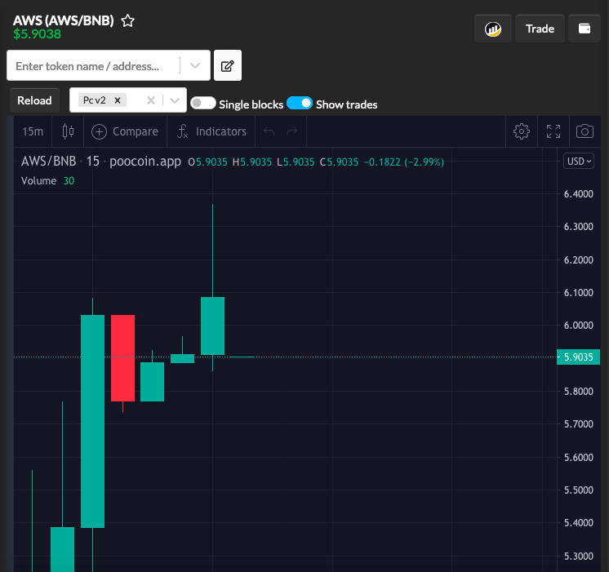Open candlestick chart style selector
This screenshot has height=572, width=609.
(x=68, y=131)
